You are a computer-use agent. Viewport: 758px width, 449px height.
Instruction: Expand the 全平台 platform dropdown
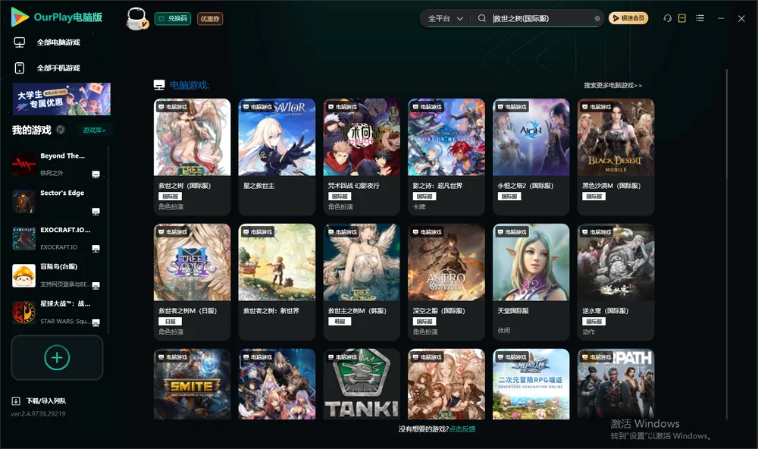coord(445,18)
